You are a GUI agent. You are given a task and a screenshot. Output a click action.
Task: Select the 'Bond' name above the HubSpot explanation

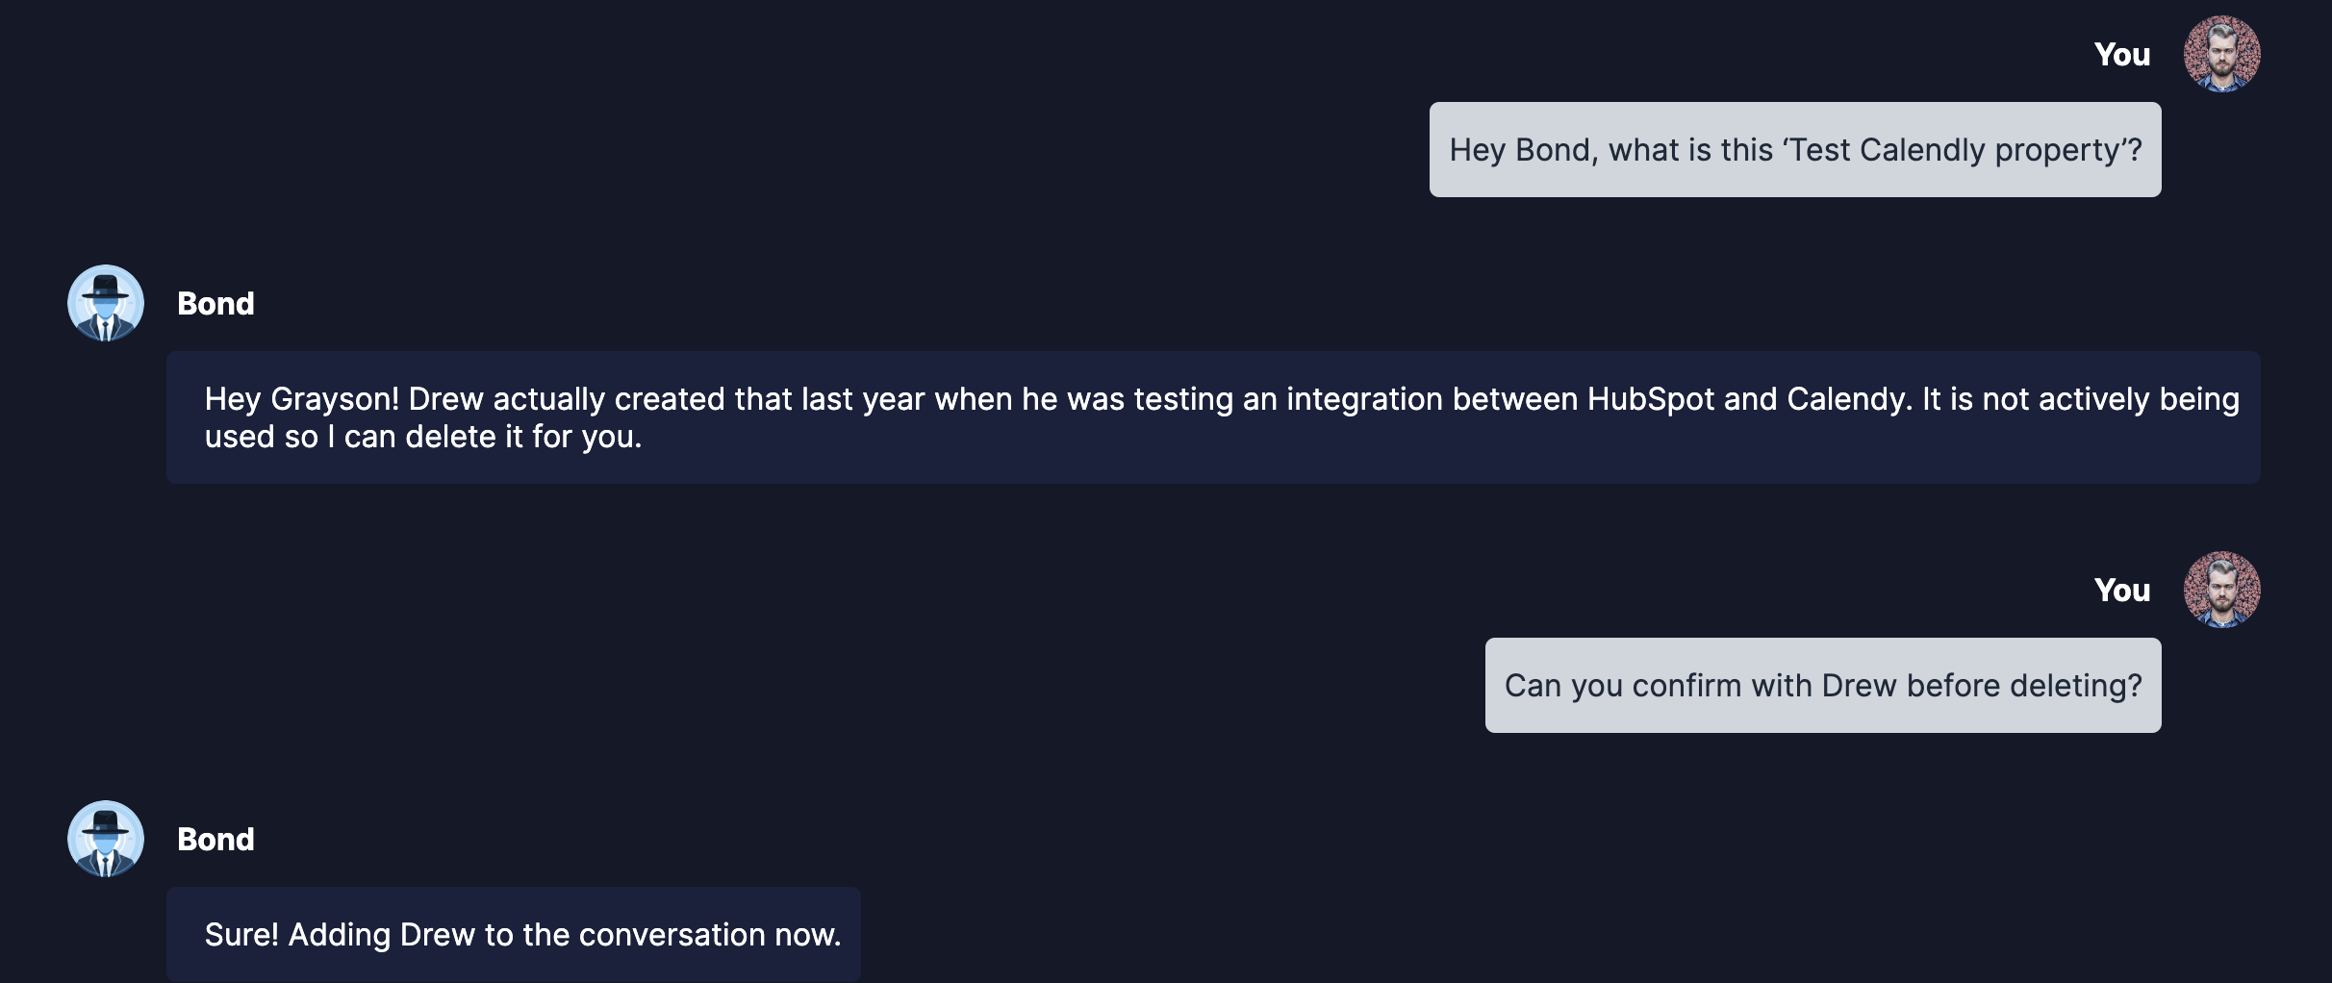[215, 304]
